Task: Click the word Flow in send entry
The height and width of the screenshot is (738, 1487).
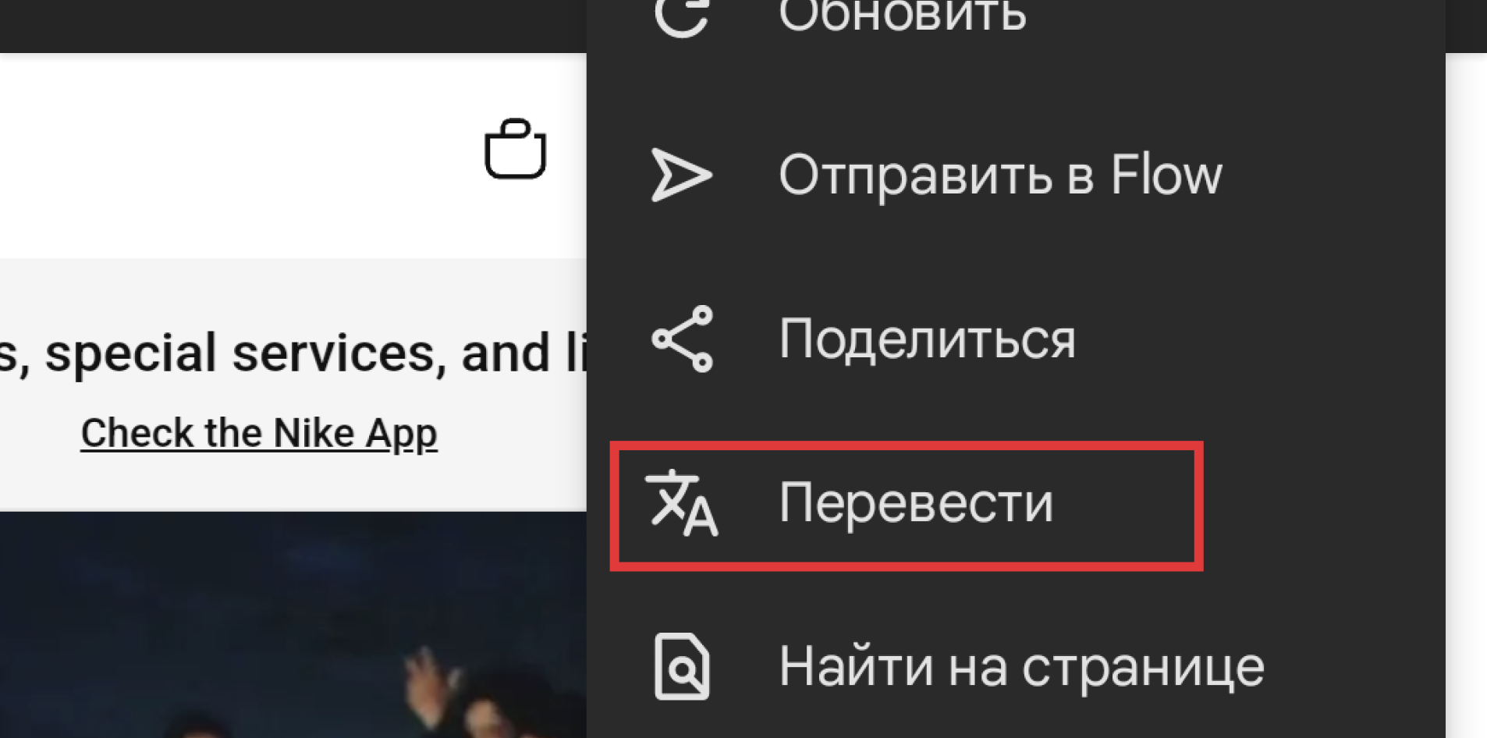Action: 1166,175
